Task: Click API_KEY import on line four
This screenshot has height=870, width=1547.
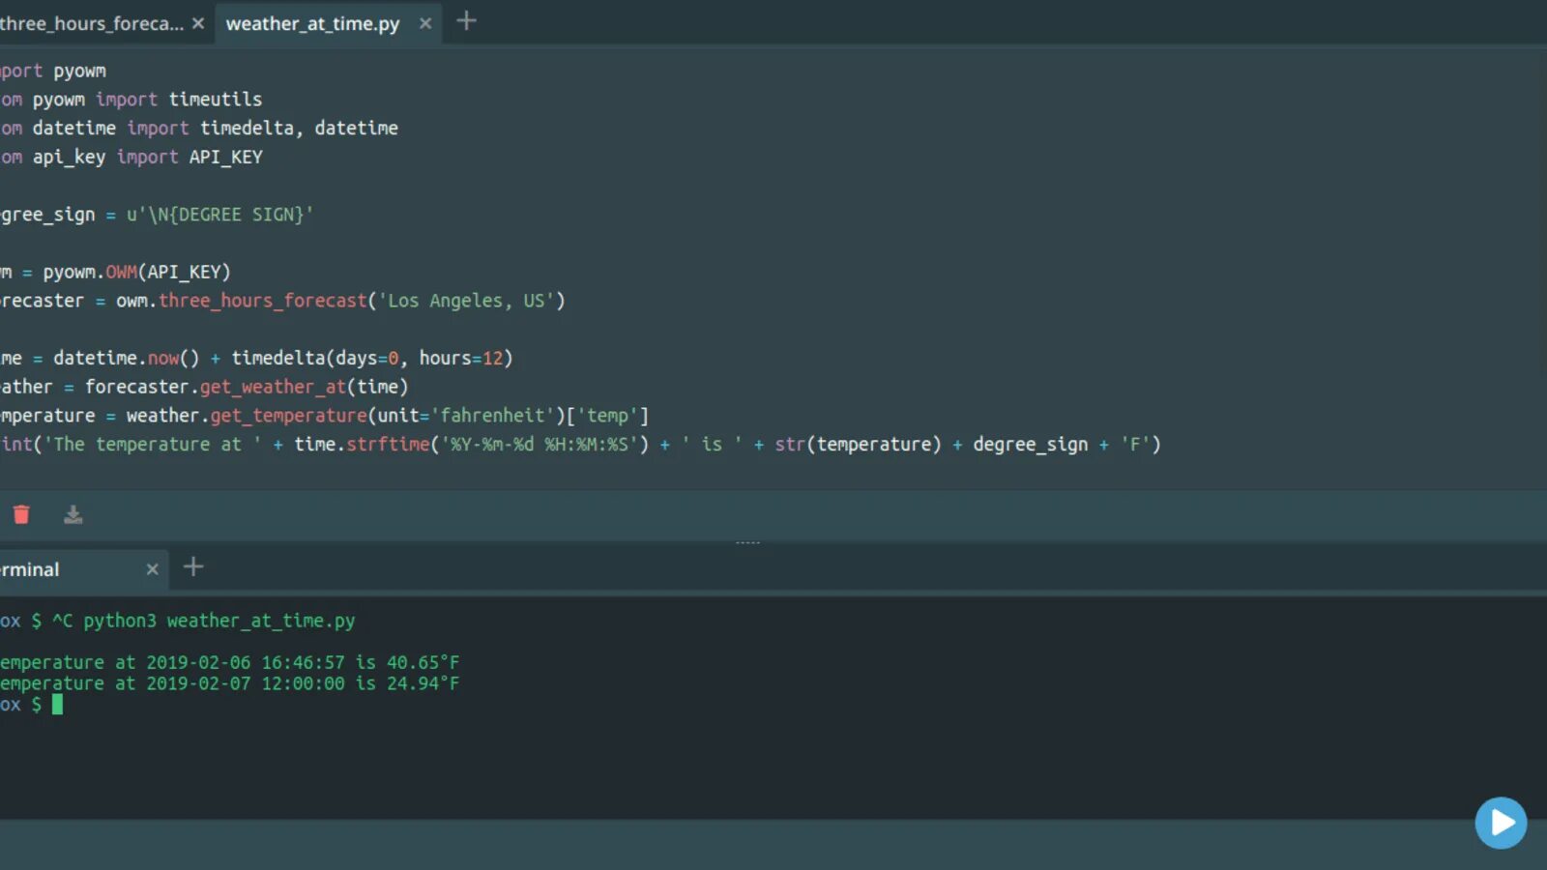Action: coord(225,157)
